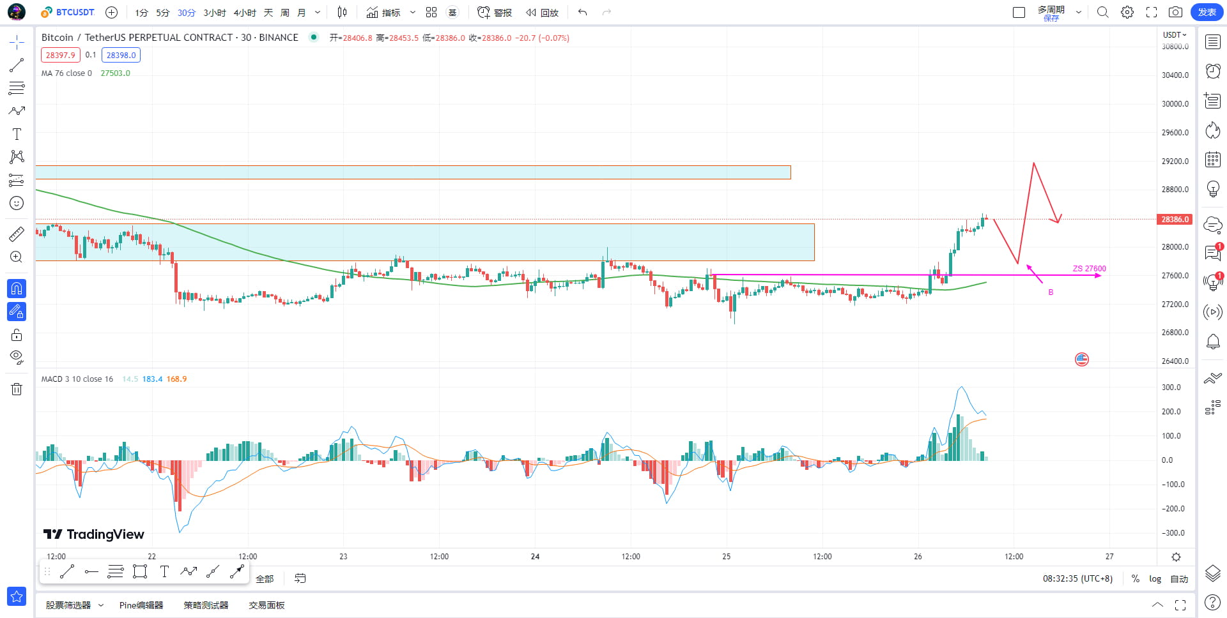
Task: Select the 1分 timeframe
Action: pyautogui.click(x=141, y=12)
